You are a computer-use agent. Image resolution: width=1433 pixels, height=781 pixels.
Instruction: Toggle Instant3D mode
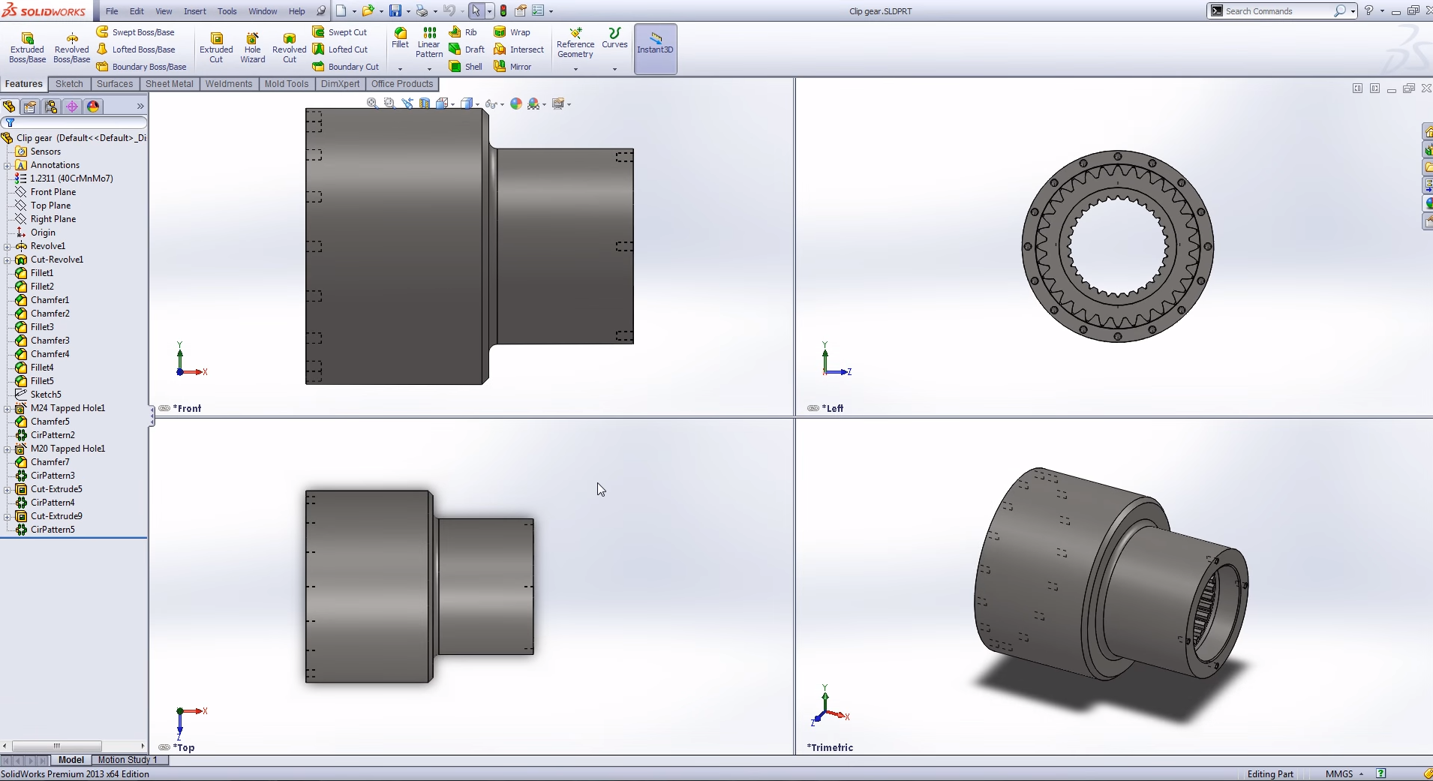pos(656,49)
